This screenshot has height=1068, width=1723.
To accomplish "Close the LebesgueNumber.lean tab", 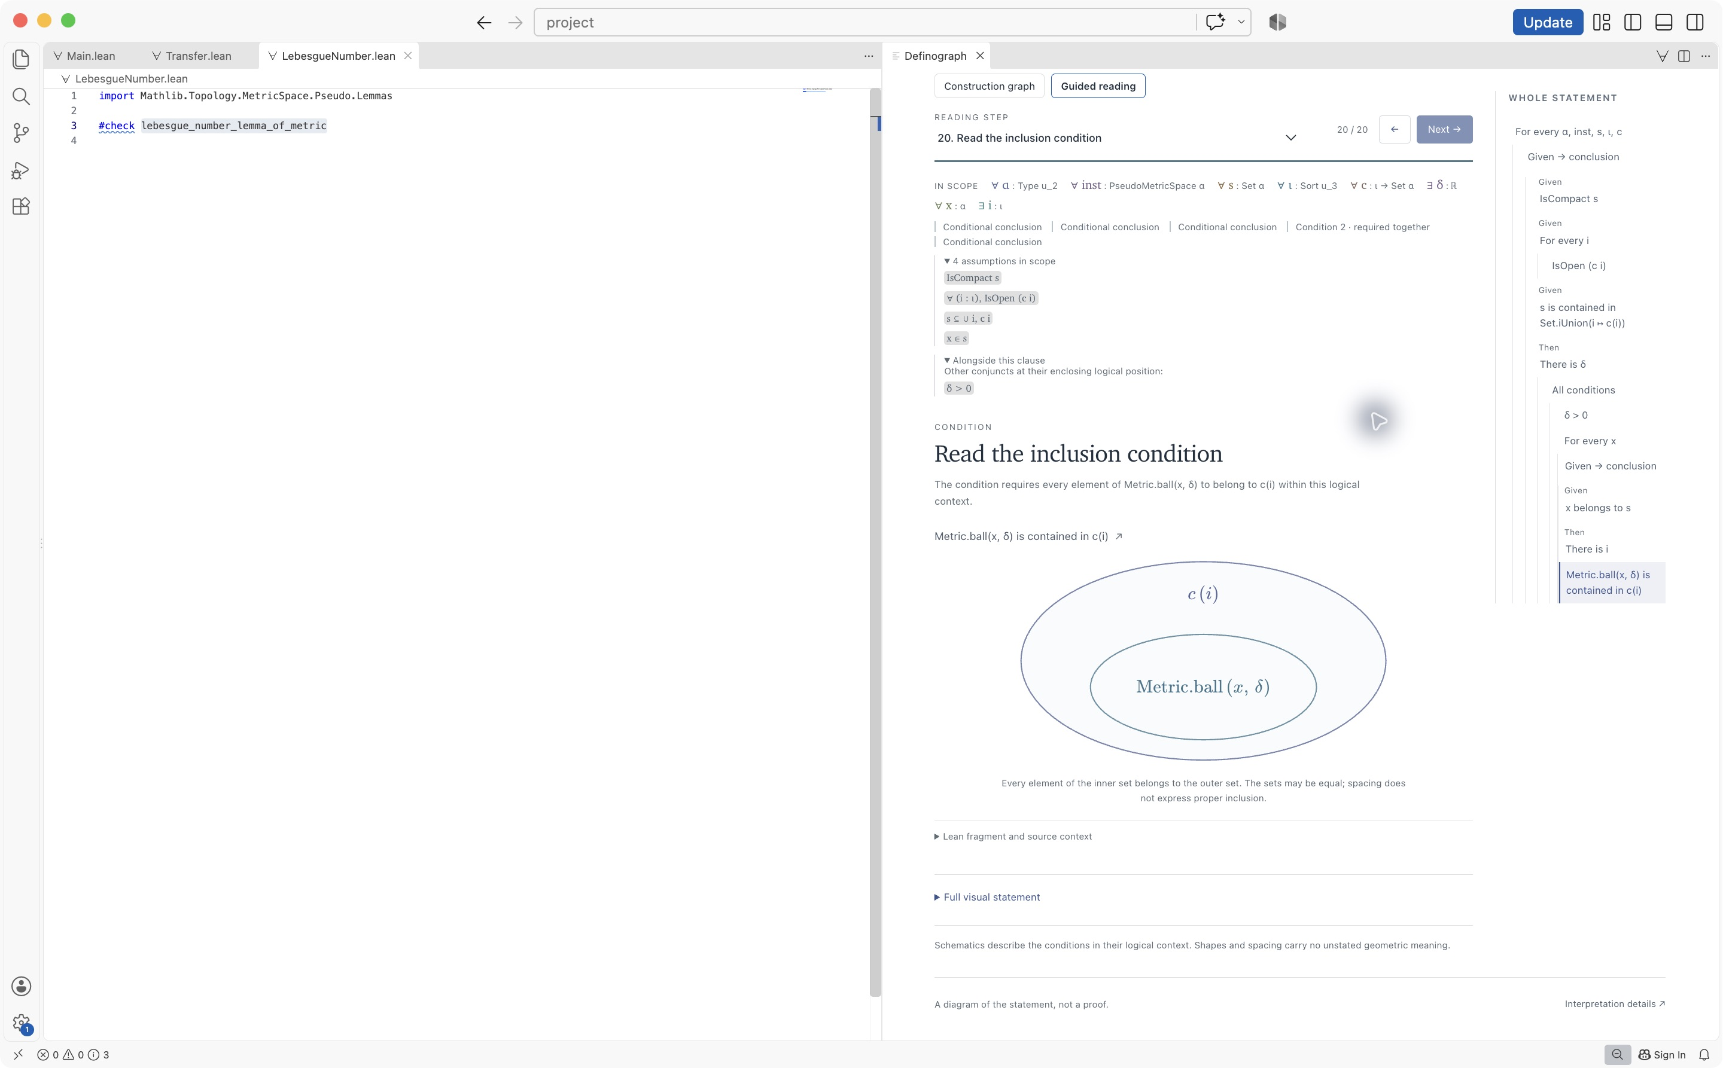I will 408,56.
